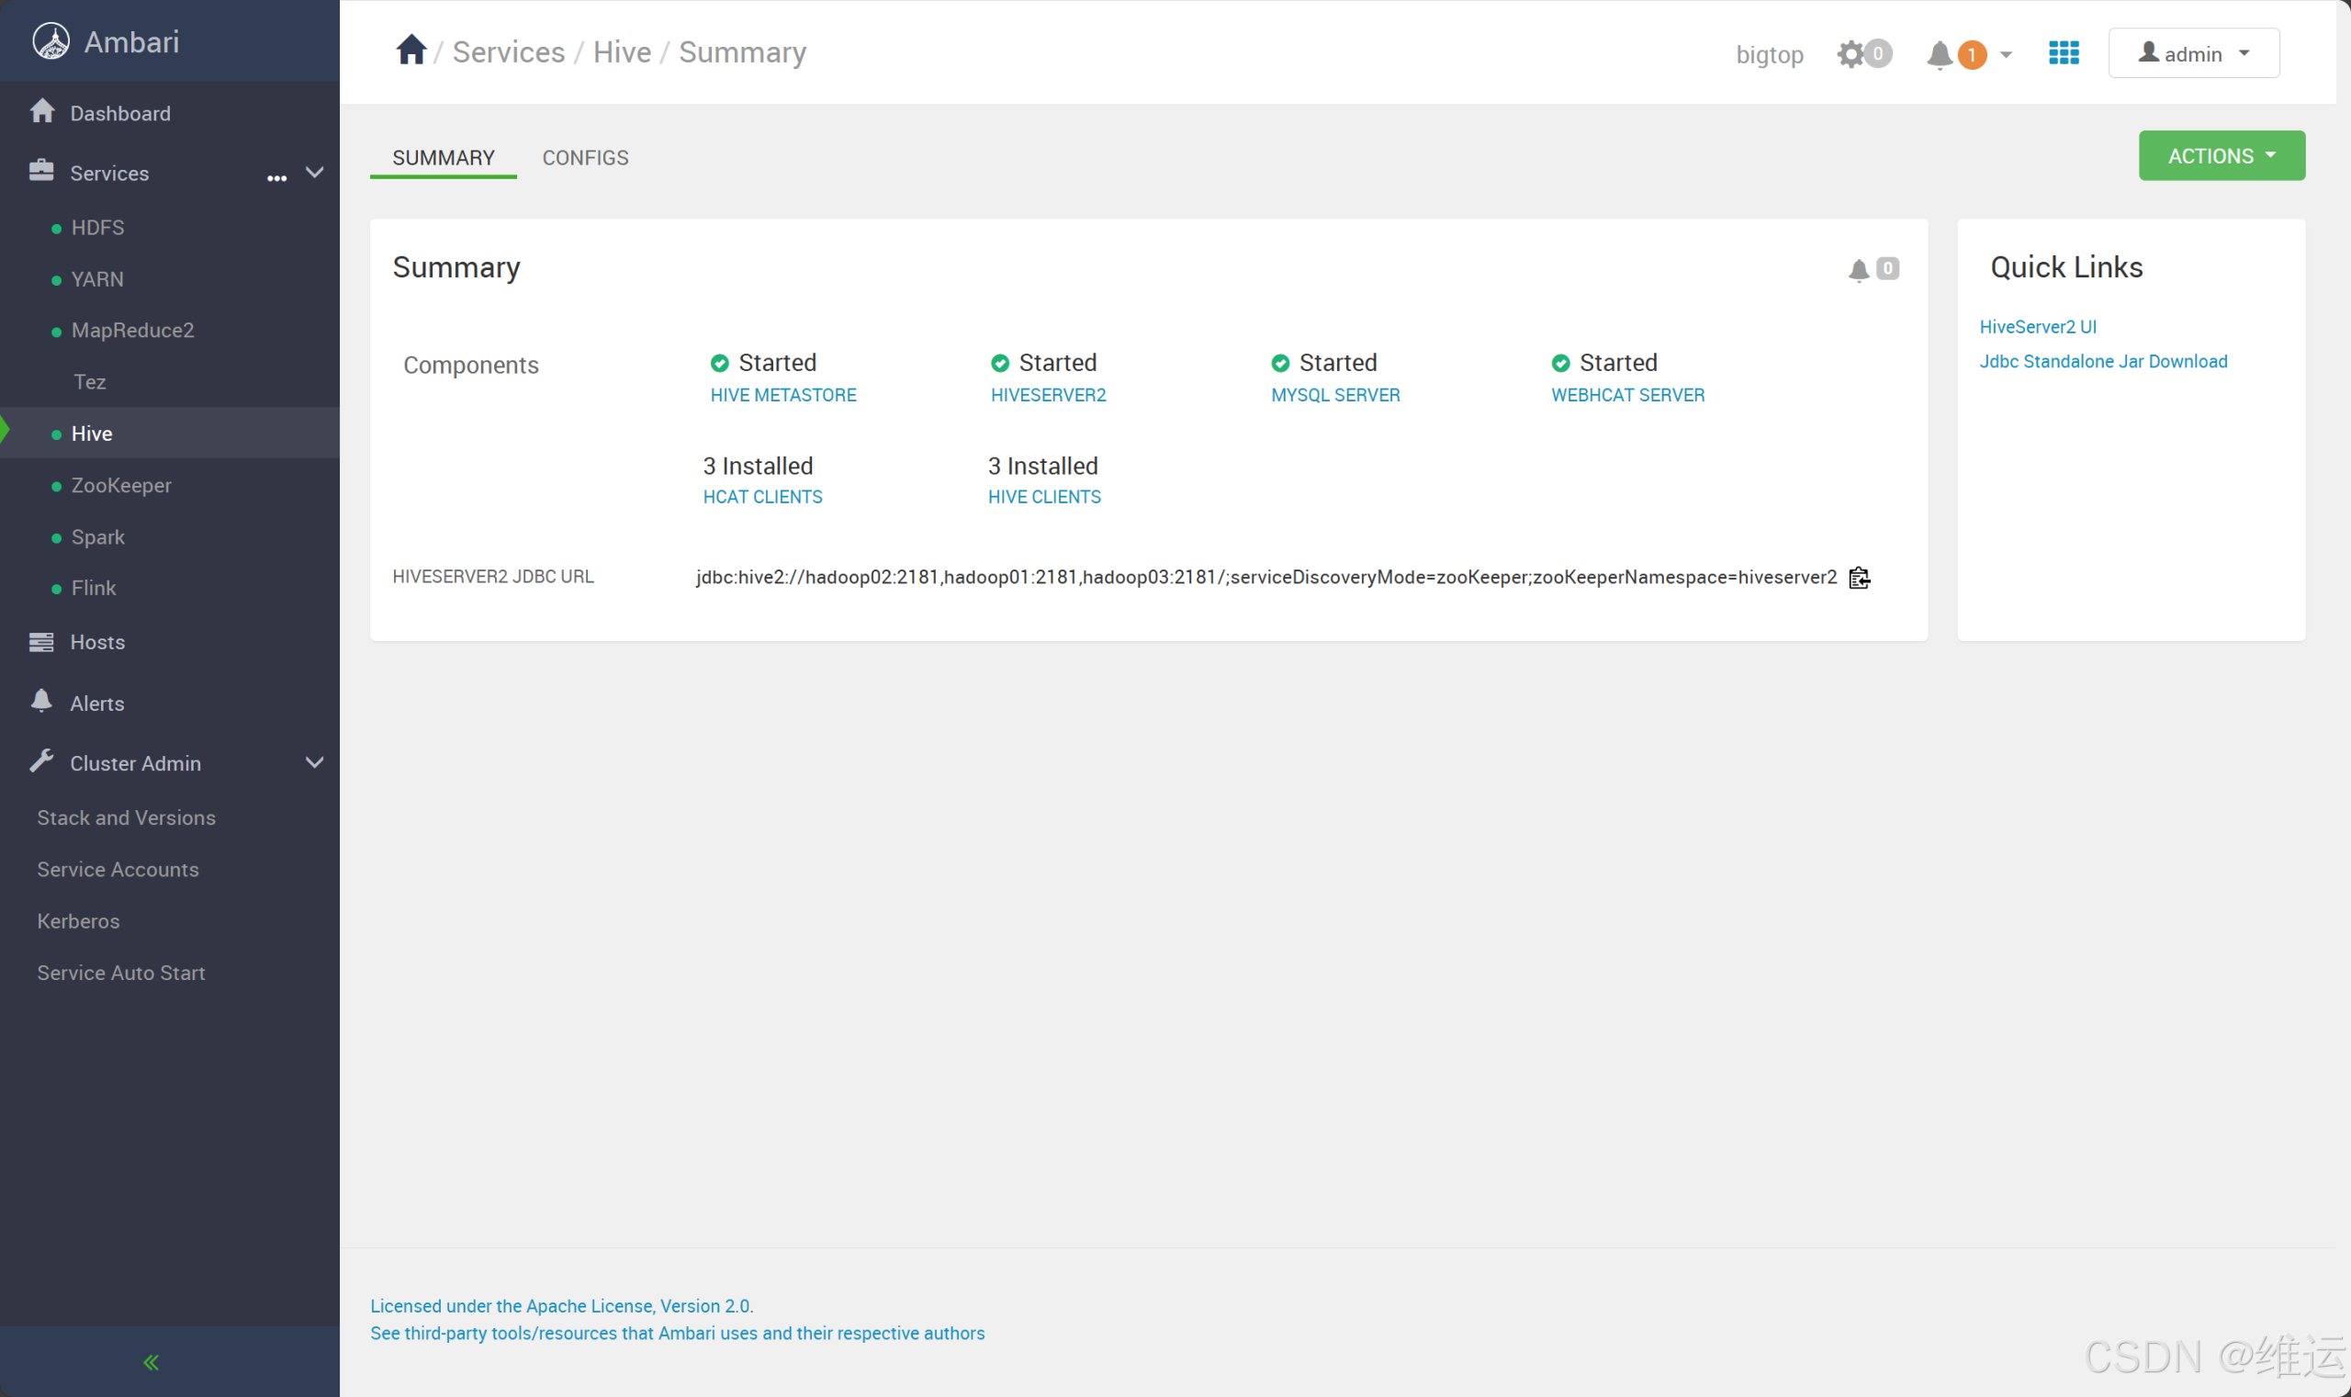Click the alert bell in Summary panel
The image size is (2351, 1397).
pyautogui.click(x=1856, y=270)
